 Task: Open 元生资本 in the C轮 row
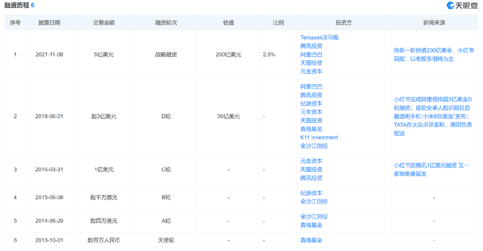click(x=311, y=161)
